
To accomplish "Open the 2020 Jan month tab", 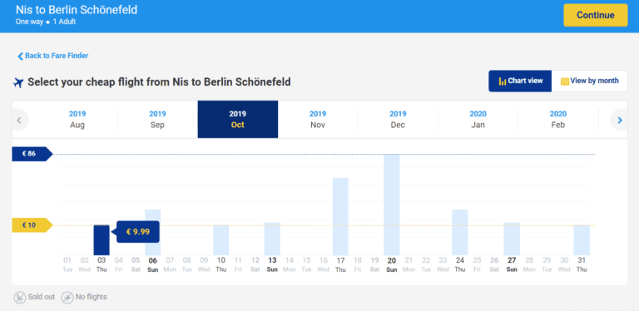I will pyautogui.click(x=478, y=119).
